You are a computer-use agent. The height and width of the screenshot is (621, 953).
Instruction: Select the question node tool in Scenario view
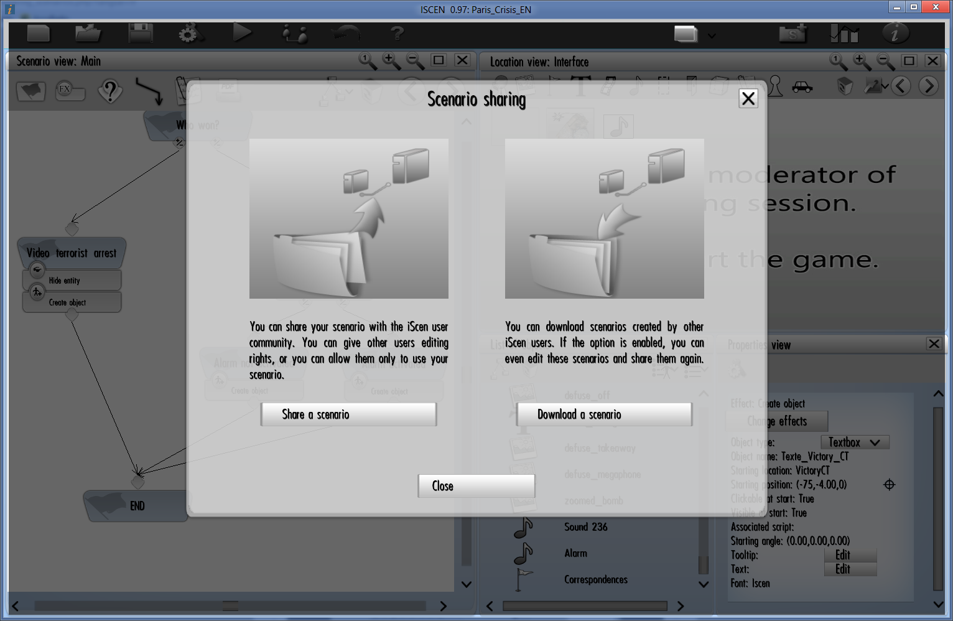[x=110, y=91]
